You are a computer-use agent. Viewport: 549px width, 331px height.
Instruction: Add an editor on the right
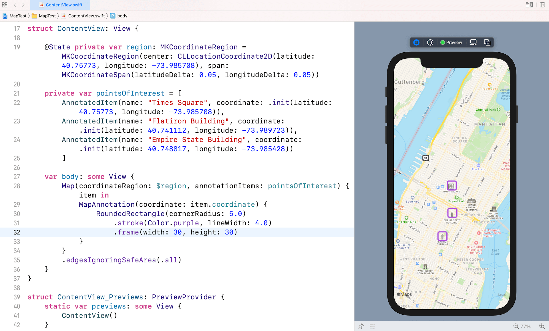point(542,5)
